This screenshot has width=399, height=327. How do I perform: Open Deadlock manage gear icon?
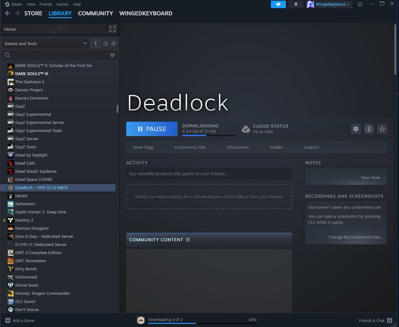pyautogui.click(x=356, y=129)
